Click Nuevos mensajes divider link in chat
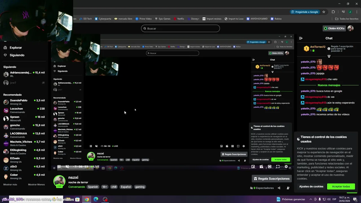Viewport: 361px width, 203px height. [x=329, y=85]
